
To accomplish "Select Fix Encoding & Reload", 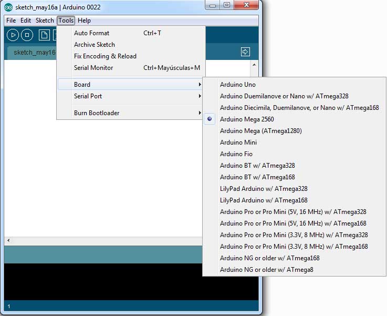I will pyautogui.click(x=131, y=56).
